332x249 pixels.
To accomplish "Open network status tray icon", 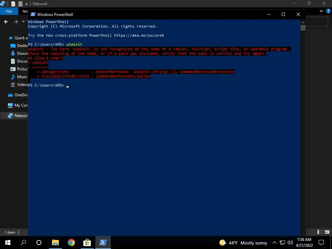I will [x=282, y=243].
